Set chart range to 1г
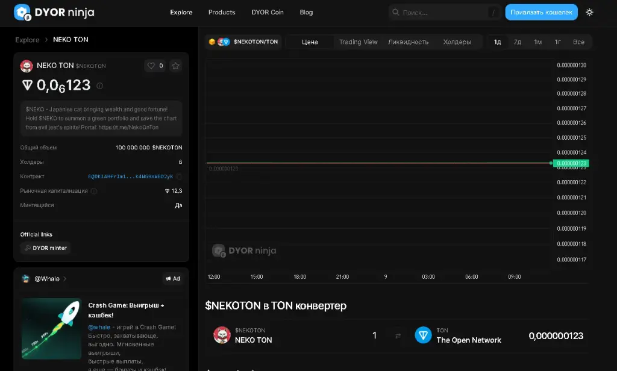 (x=557, y=42)
